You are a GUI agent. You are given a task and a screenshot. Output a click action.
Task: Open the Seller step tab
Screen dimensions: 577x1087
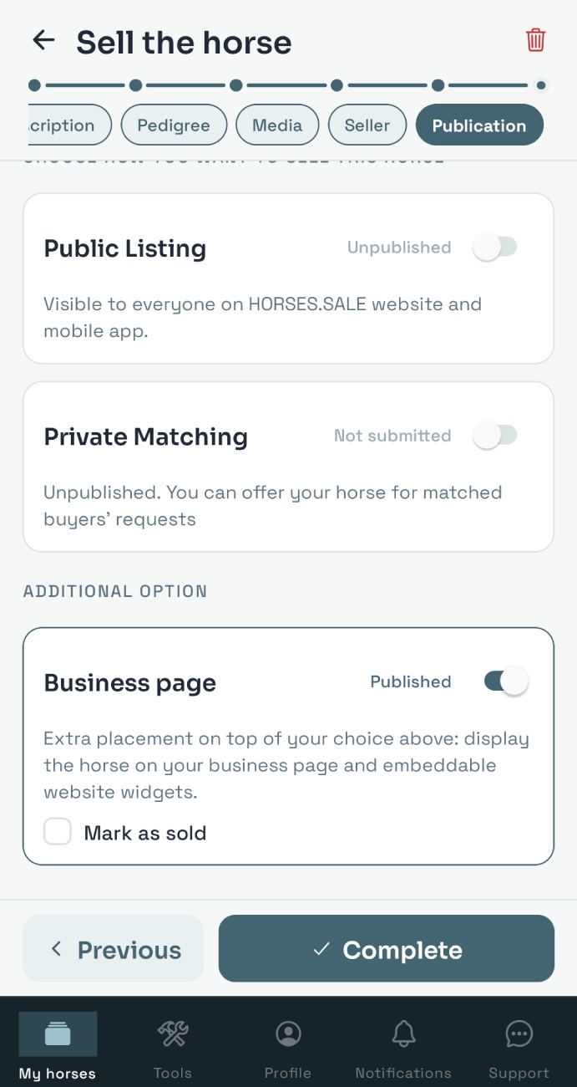pyautogui.click(x=367, y=125)
